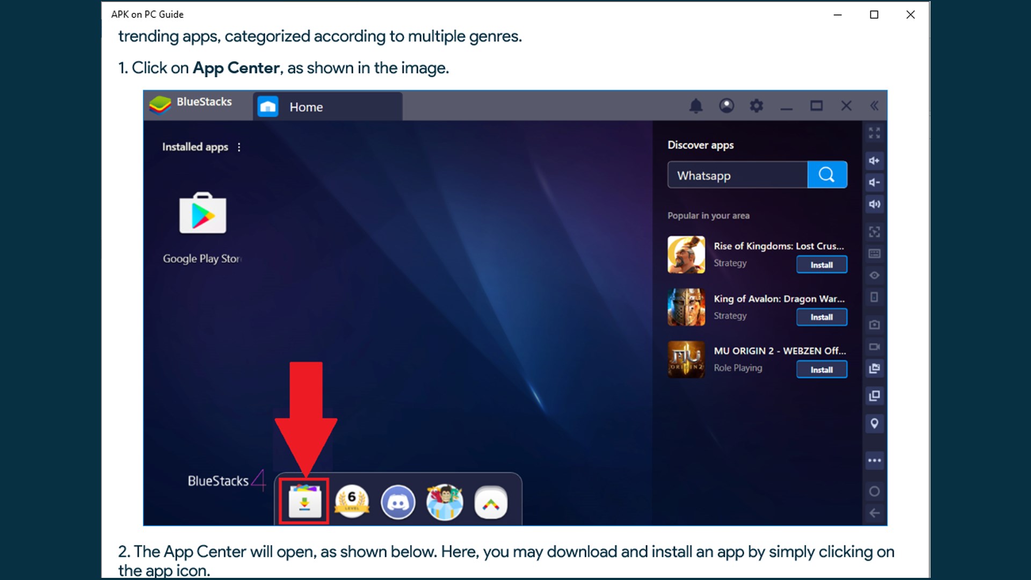Maximize the APK on PC Guide window
Viewport: 1031px width, 580px height.
874,15
